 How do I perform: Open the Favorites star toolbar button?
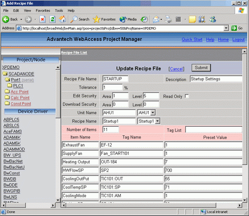tap(104, 19)
